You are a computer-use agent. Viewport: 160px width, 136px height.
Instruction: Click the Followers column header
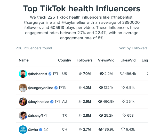(84, 60)
